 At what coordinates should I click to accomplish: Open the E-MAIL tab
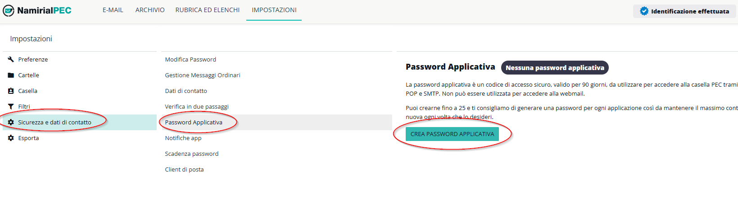(x=113, y=10)
